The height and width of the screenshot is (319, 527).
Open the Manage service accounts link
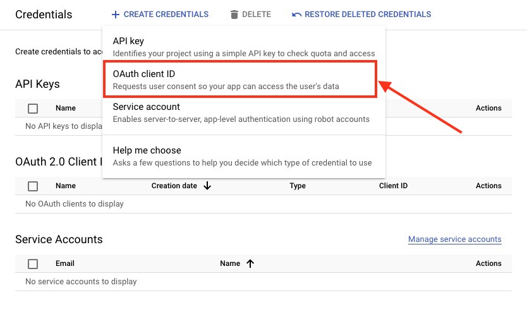(x=454, y=239)
